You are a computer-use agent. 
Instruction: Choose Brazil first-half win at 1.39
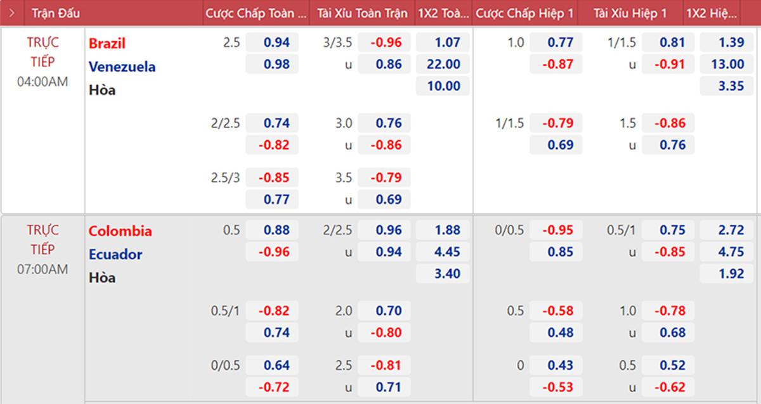pos(727,42)
